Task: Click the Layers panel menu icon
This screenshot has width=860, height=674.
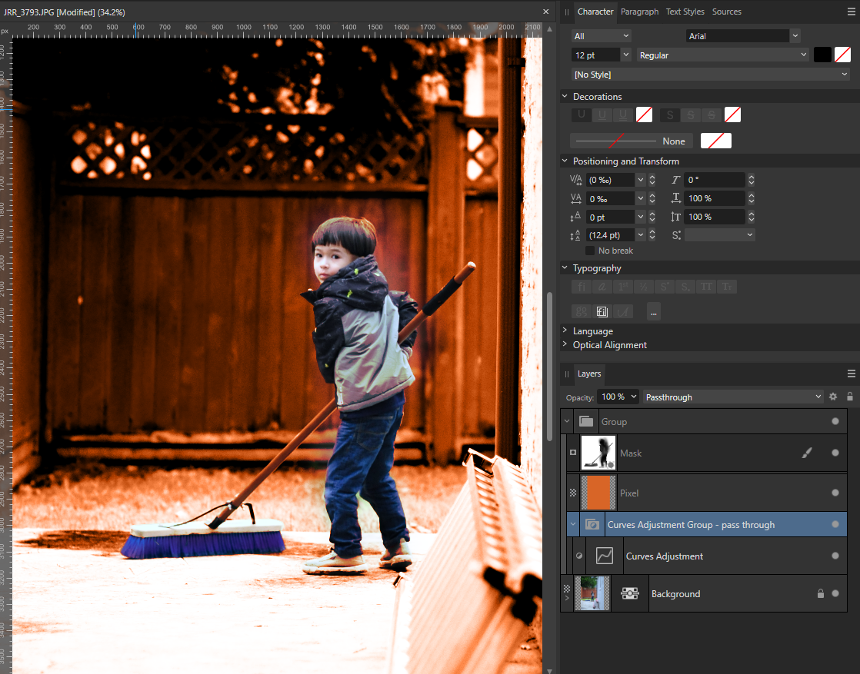Action: 851,374
